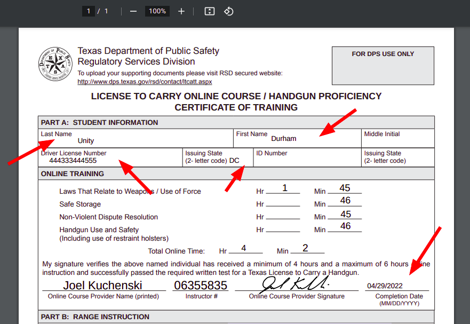Click the rotate counterclockwise icon

(x=229, y=11)
